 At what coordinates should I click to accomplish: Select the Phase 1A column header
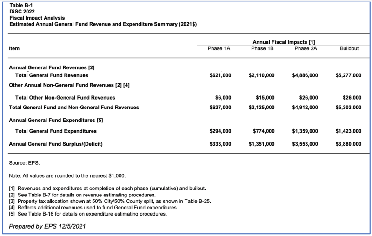(219, 48)
